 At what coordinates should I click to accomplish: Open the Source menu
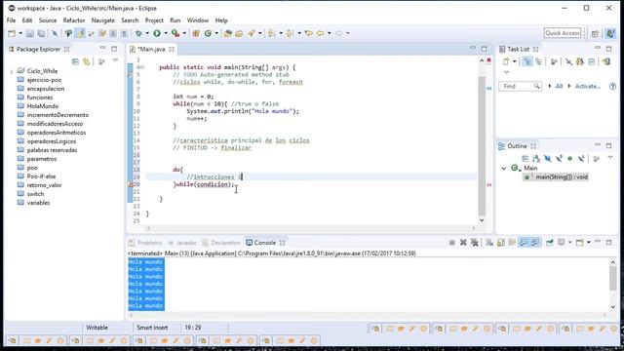48,20
